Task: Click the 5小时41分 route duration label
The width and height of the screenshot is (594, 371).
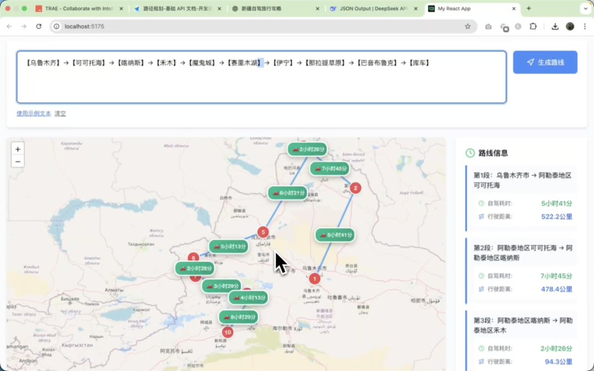Action: pyautogui.click(x=335, y=235)
